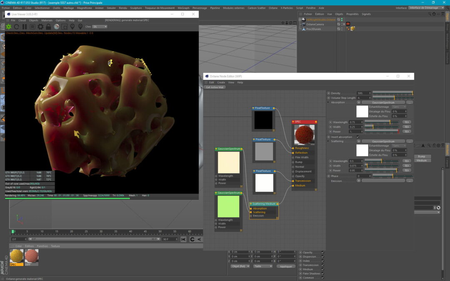
Task: Click the green Octane send-scene render icon
Action: click(x=9, y=27)
